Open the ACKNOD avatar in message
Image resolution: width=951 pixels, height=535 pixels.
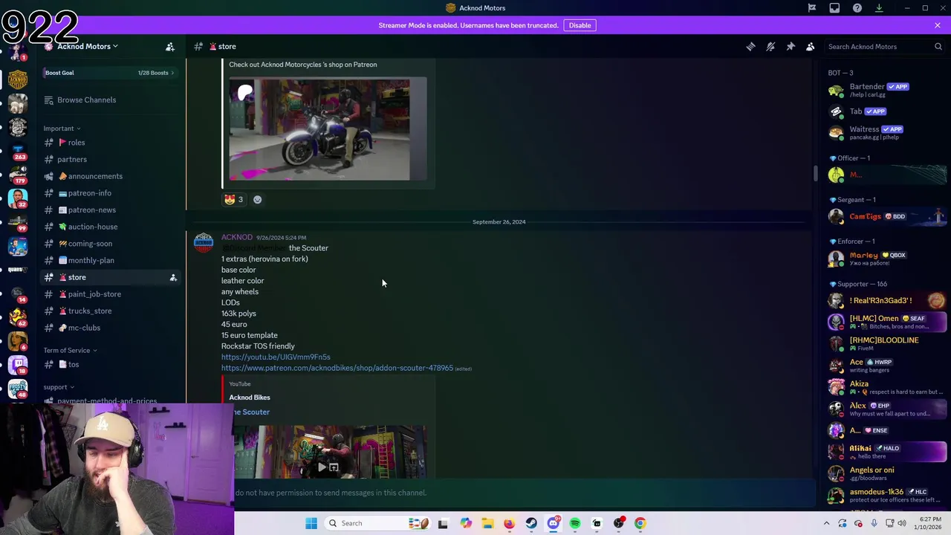tap(203, 243)
